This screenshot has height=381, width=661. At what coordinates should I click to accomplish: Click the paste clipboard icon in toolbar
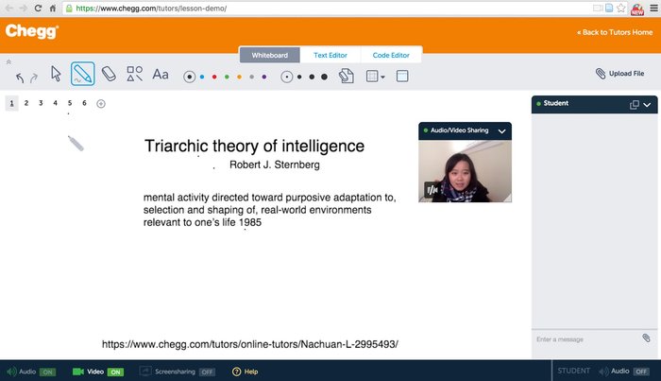click(x=347, y=76)
